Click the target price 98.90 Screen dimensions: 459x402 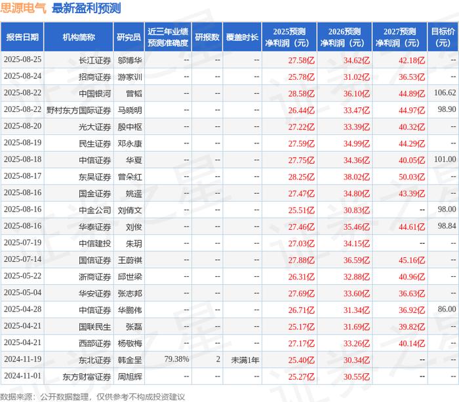click(447, 109)
